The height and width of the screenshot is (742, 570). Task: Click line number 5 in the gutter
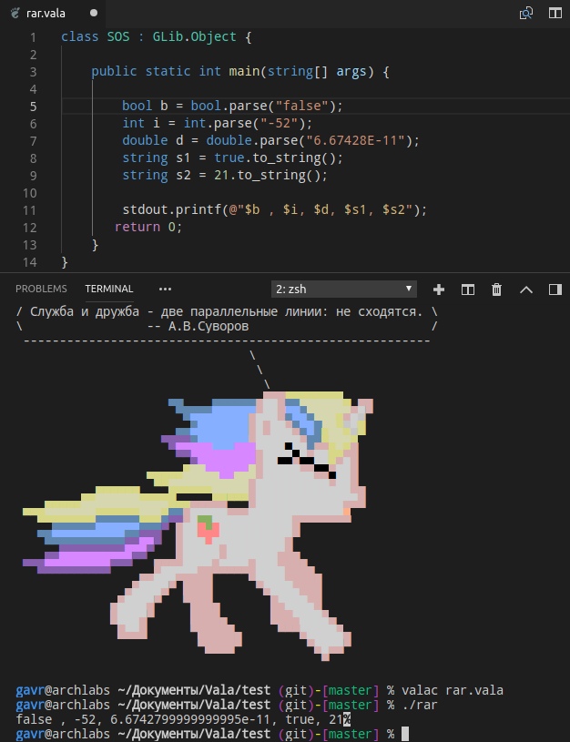click(33, 106)
